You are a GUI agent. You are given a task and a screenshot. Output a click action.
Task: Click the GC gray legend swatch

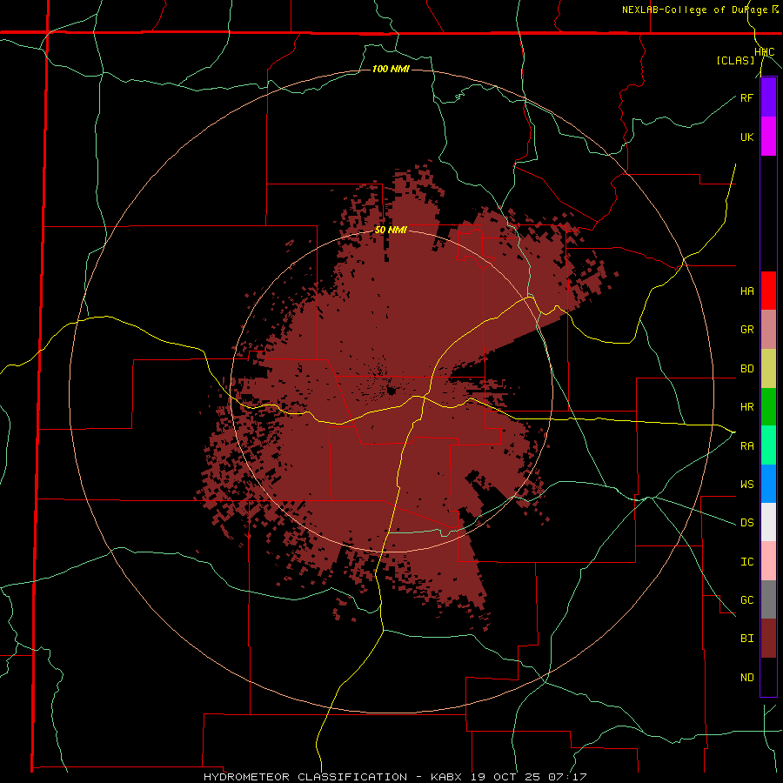[x=768, y=599]
